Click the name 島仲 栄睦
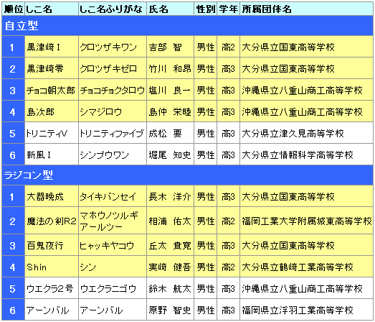Viewport: 375px width, 322px height. (x=170, y=112)
